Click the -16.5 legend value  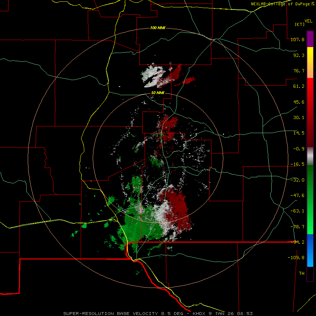point(297,164)
